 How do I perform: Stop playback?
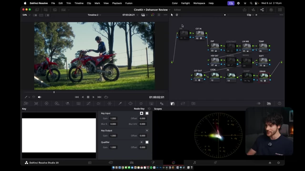click(88, 97)
